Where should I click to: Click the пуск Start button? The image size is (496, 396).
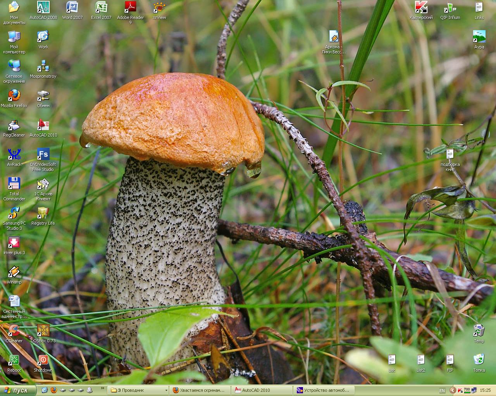click(18, 391)
